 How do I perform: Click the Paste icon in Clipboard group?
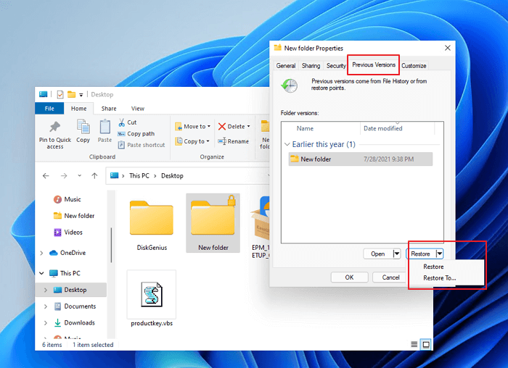pyautogui.click(x=105, y=127)
